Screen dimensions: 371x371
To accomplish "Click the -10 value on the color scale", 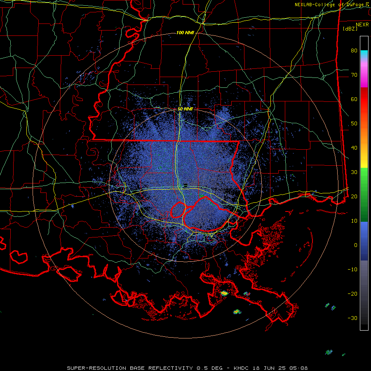I will click(x=352, y=269).
